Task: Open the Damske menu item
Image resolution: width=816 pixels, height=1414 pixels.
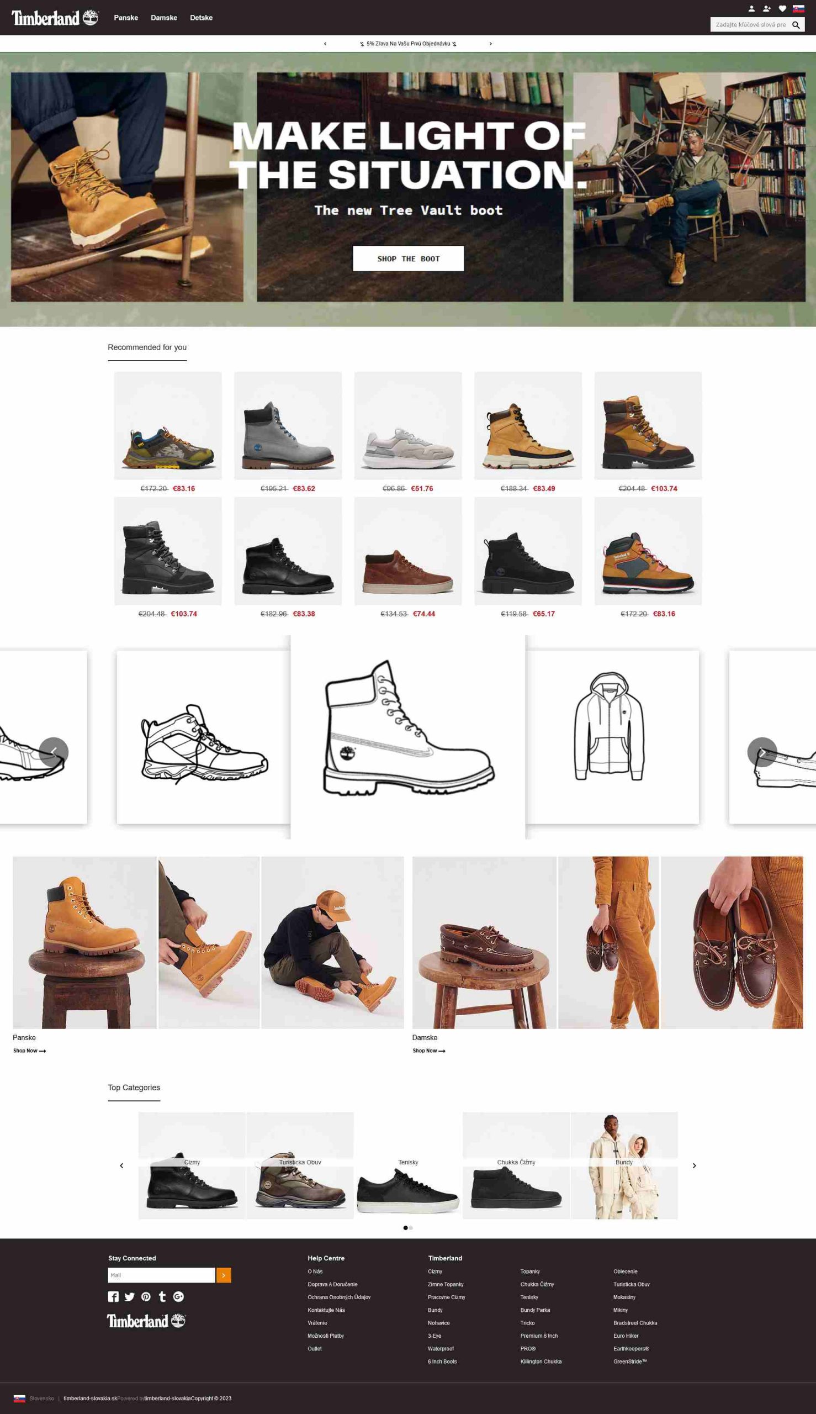Action: click(163, 18)
